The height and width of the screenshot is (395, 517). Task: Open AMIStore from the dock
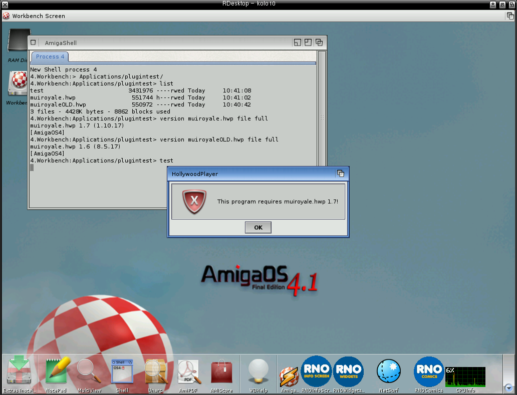tap(221, 371)
